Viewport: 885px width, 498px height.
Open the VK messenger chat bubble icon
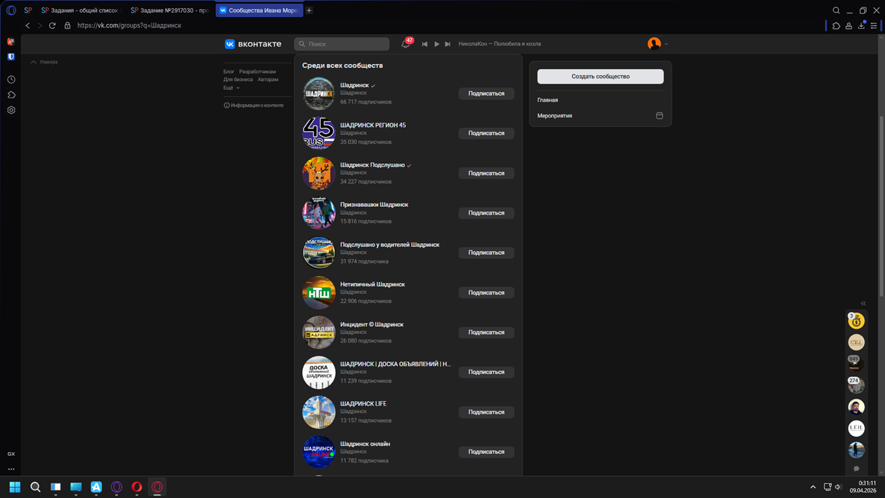(x=857, y=469)
